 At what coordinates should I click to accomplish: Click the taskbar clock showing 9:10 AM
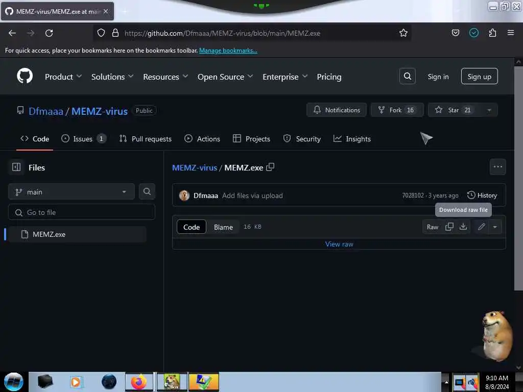[x=496, y=382]
